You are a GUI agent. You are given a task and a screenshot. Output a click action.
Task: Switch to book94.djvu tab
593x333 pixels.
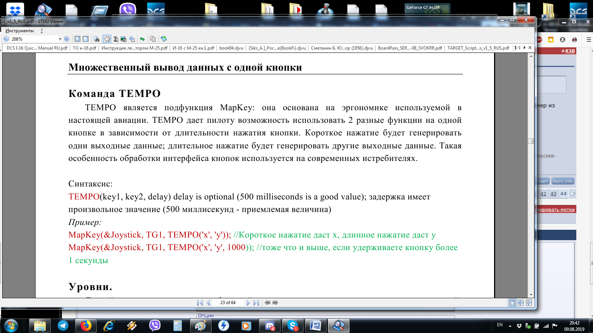(x=231, y=48)
